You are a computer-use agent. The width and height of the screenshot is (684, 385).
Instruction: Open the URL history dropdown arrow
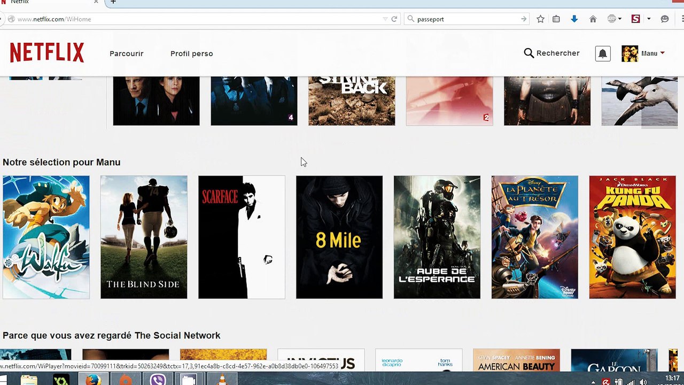point(385,19)
